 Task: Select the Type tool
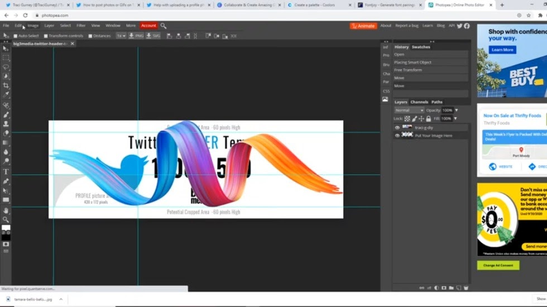point(6,172)
